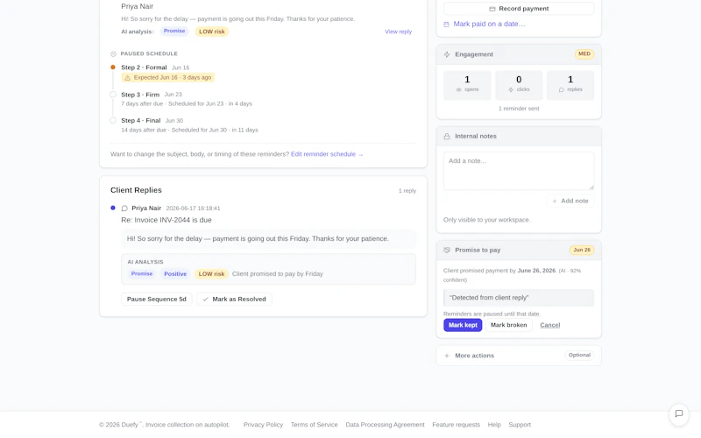Click the blue unread dot beside Priya Nair
Viewport: 701px width, 438px height.
(113, 208)
